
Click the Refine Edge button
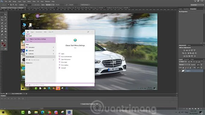(85, 5)
